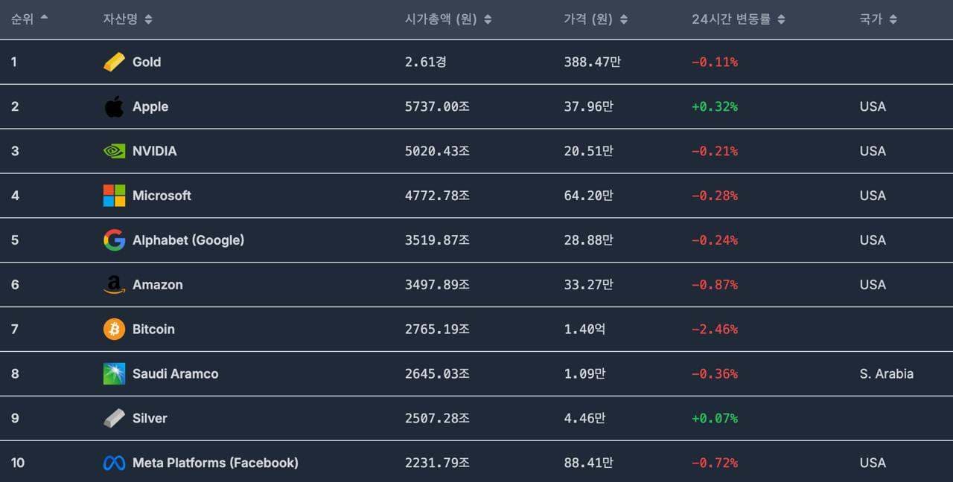Click the Saudi Aramco logo icon
This screenshot has width=953, height=482.
tap(114, 373)
